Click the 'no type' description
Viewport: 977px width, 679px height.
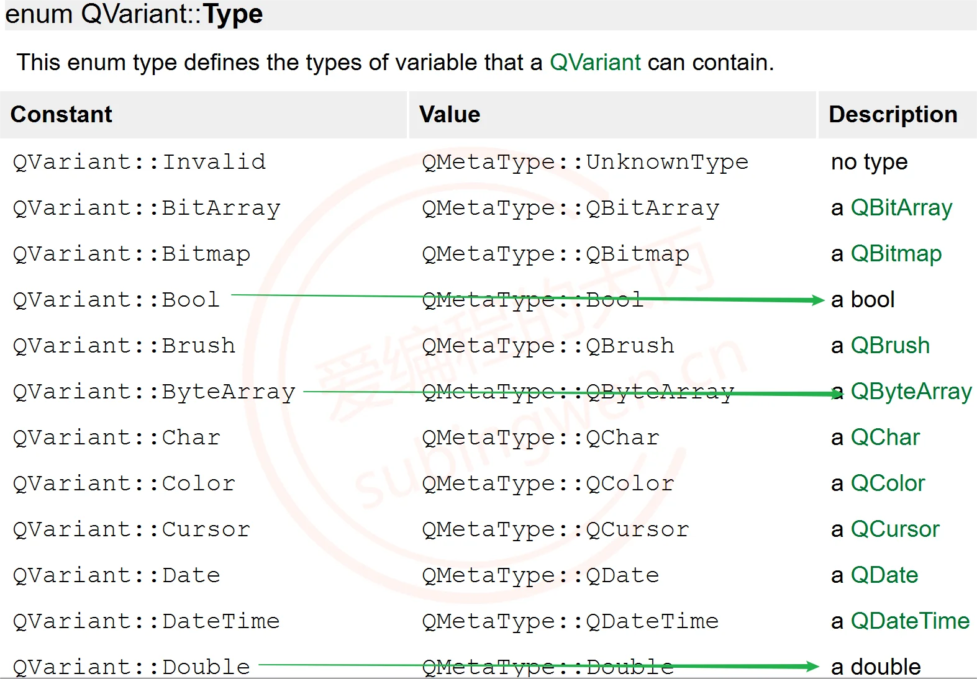tap(870, 162)
